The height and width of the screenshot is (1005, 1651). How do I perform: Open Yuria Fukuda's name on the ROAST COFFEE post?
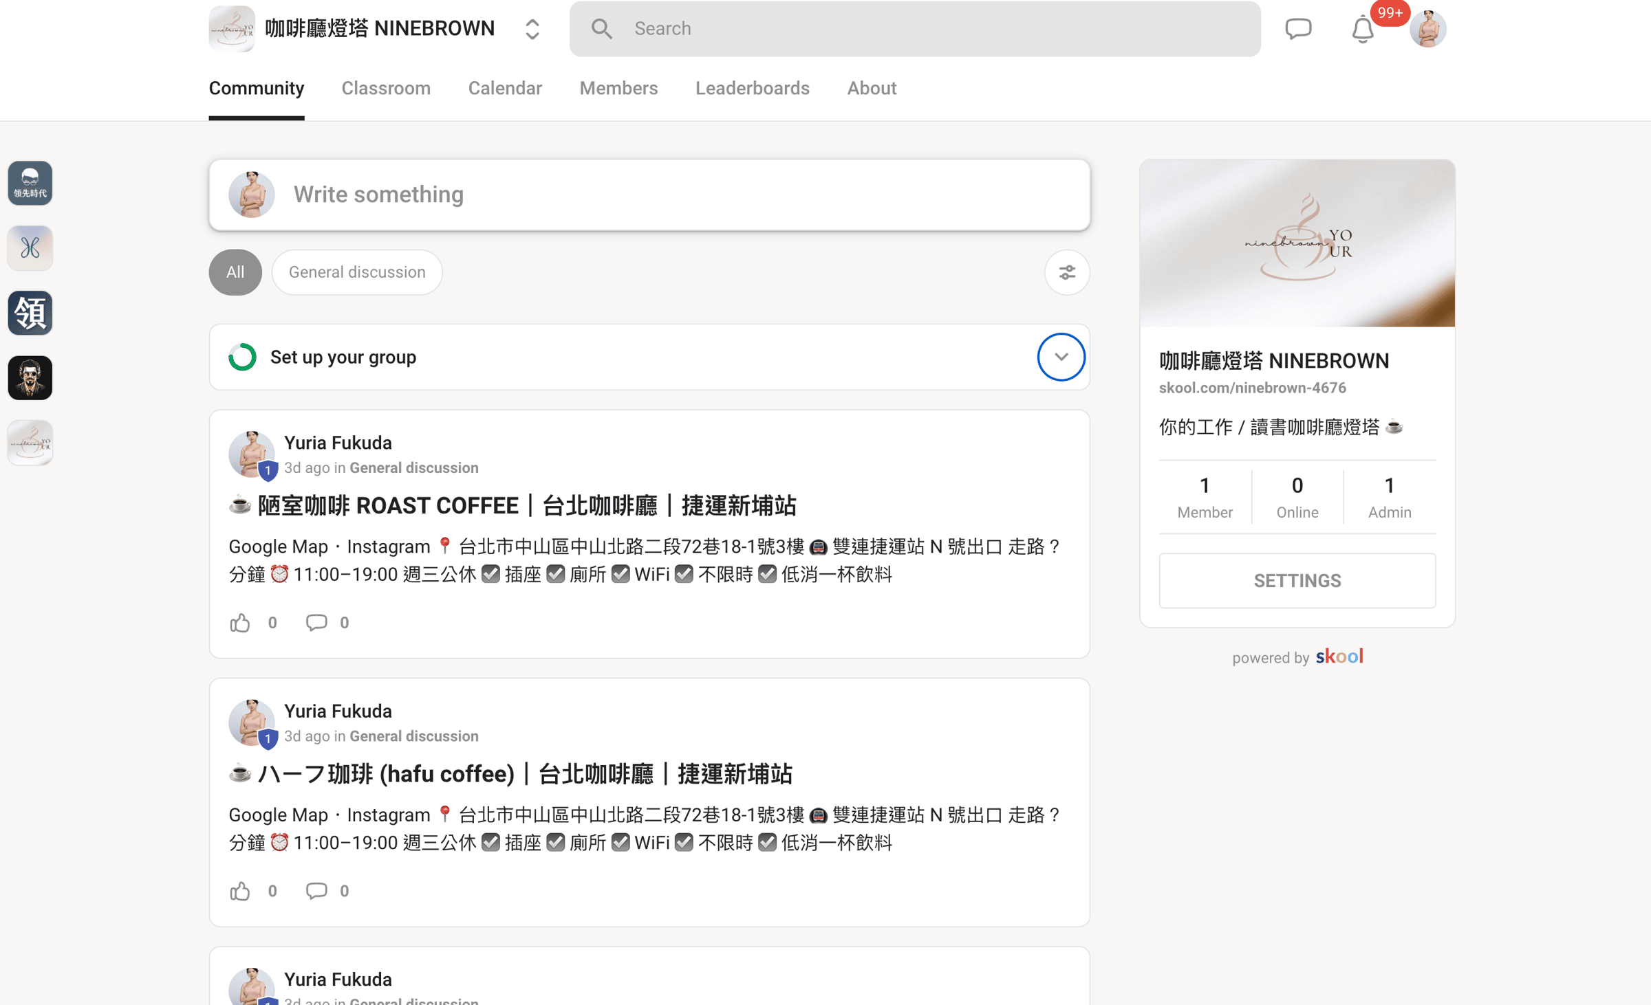pos(338,443)
